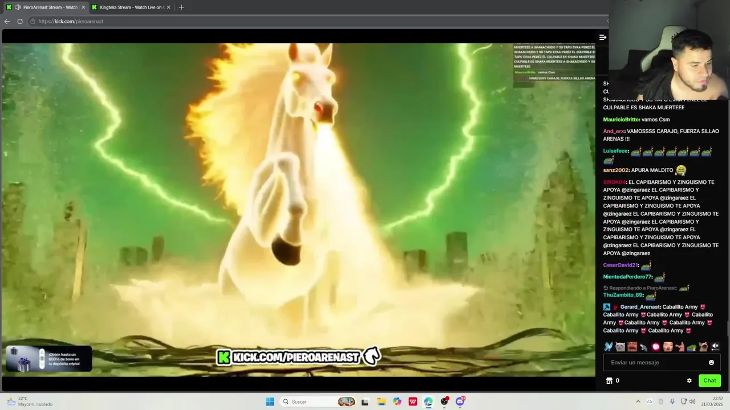The width and height of the screenshot is (730, 410).
Task: Insert the glowing pink orb emote
Action: (x=656, y=346)
